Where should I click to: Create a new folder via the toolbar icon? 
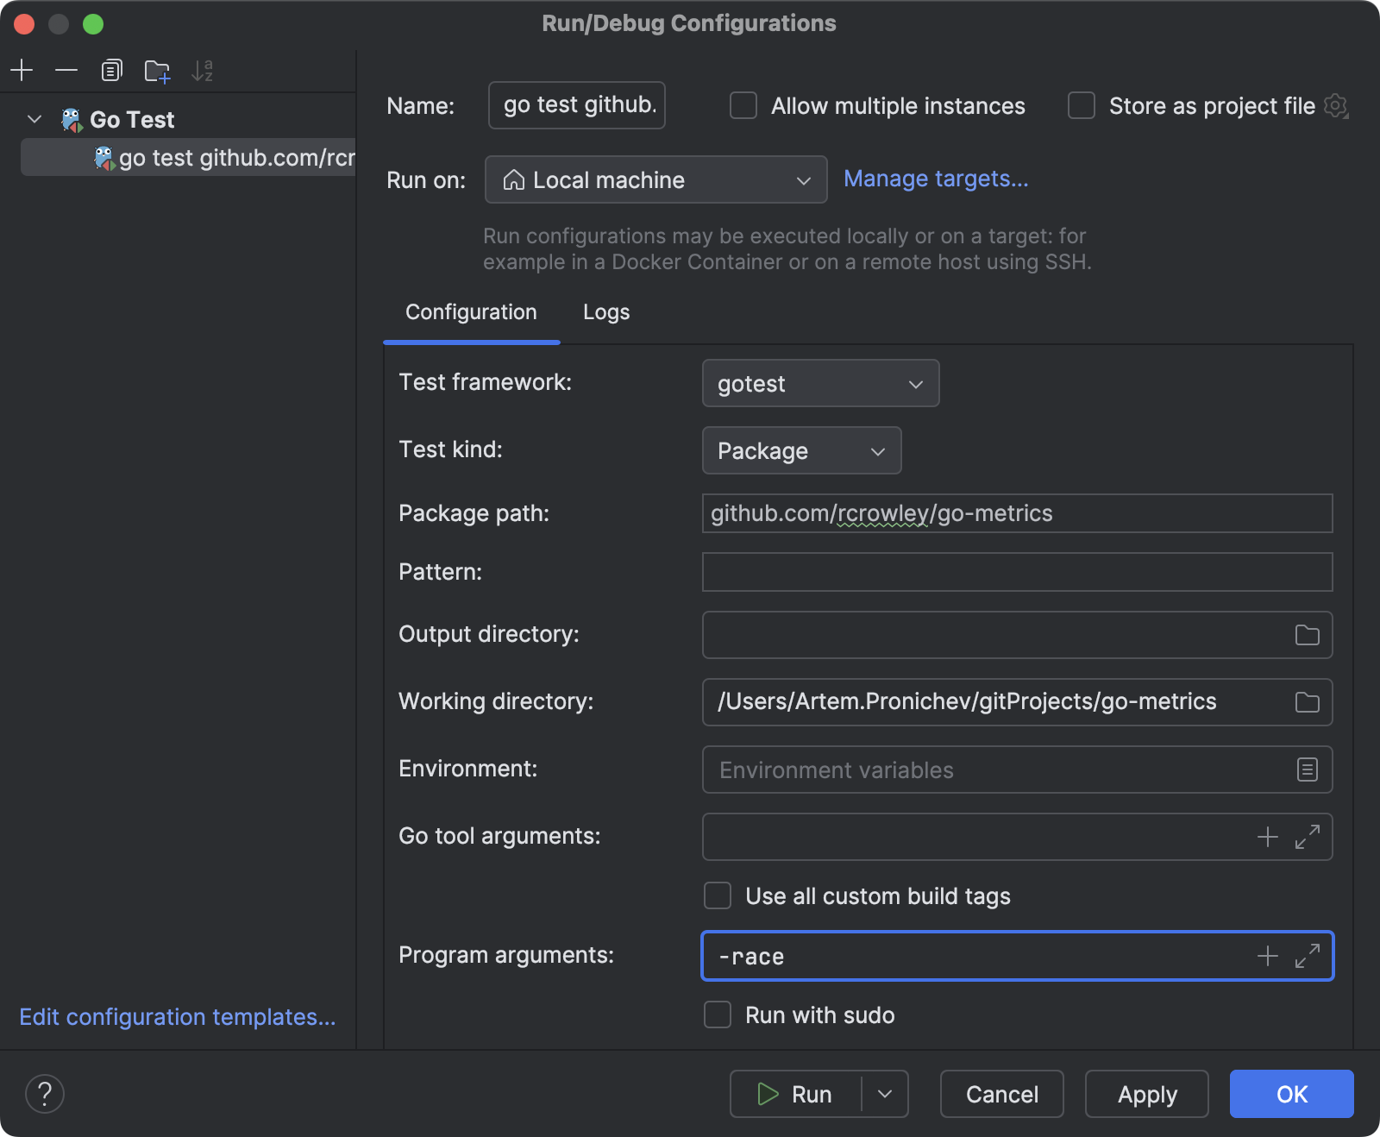157,71
